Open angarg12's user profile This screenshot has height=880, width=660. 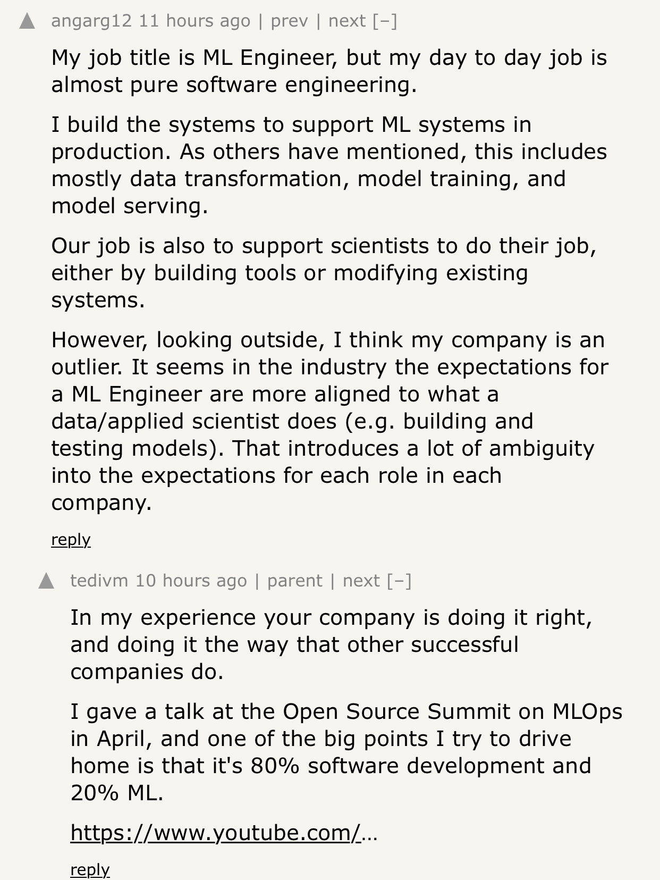coord(91,21)
